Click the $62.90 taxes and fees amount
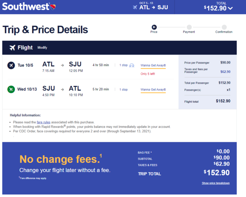Image resolution: width=246 pixels, height=197 pixels. pyautogui.click(x=225, y=72)
